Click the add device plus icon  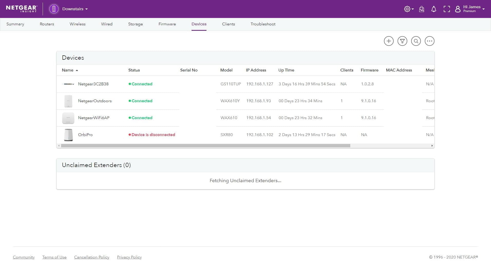click(x=389, y=41)
